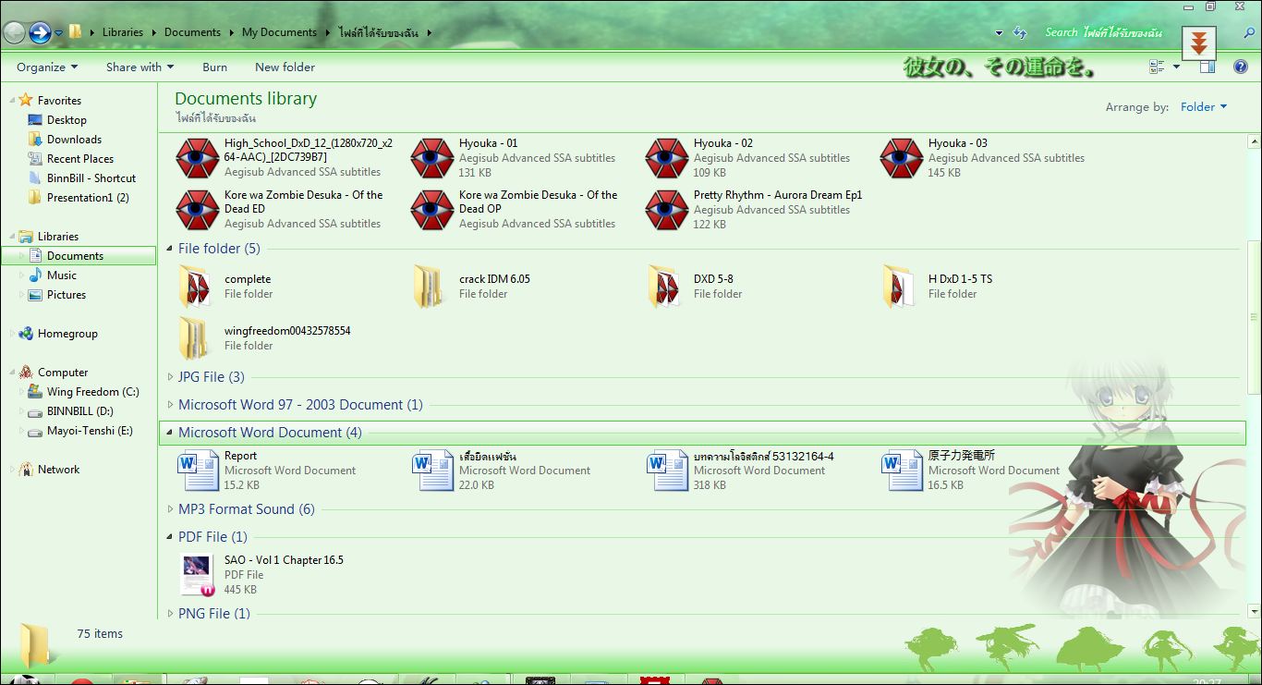Select Pretty Rhythm - Aurora Dream Ep1 icon
Image resolution: width=1262 pixels, height=685 pixels.
click(x=667, y=210)
